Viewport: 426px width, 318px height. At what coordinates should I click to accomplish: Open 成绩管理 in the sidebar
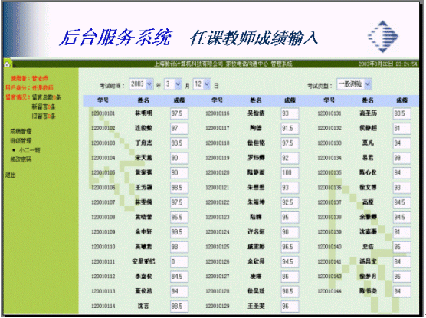(x=21, y=132)
